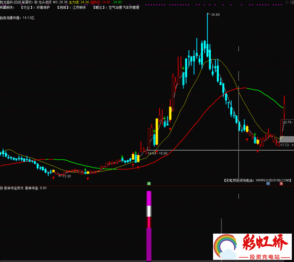Click the 龙头波段 indicator name
Screen dimensions: 294x262
(45, 2)
